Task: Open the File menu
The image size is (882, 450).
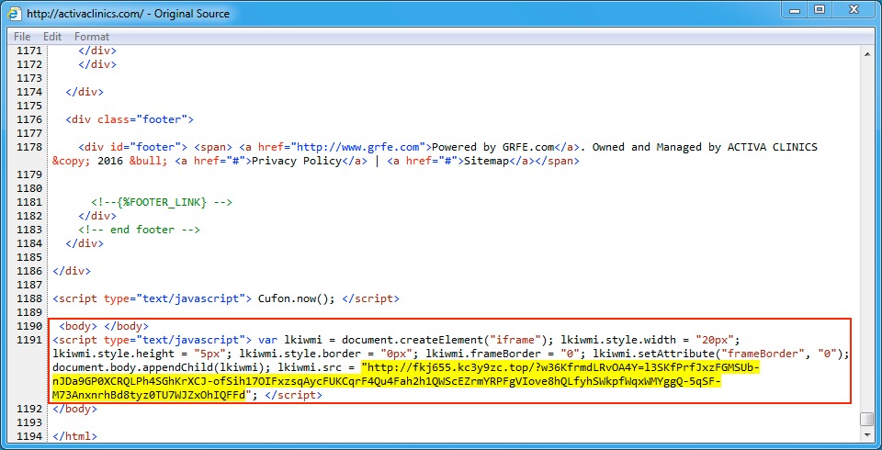Action: pos(22,37)
